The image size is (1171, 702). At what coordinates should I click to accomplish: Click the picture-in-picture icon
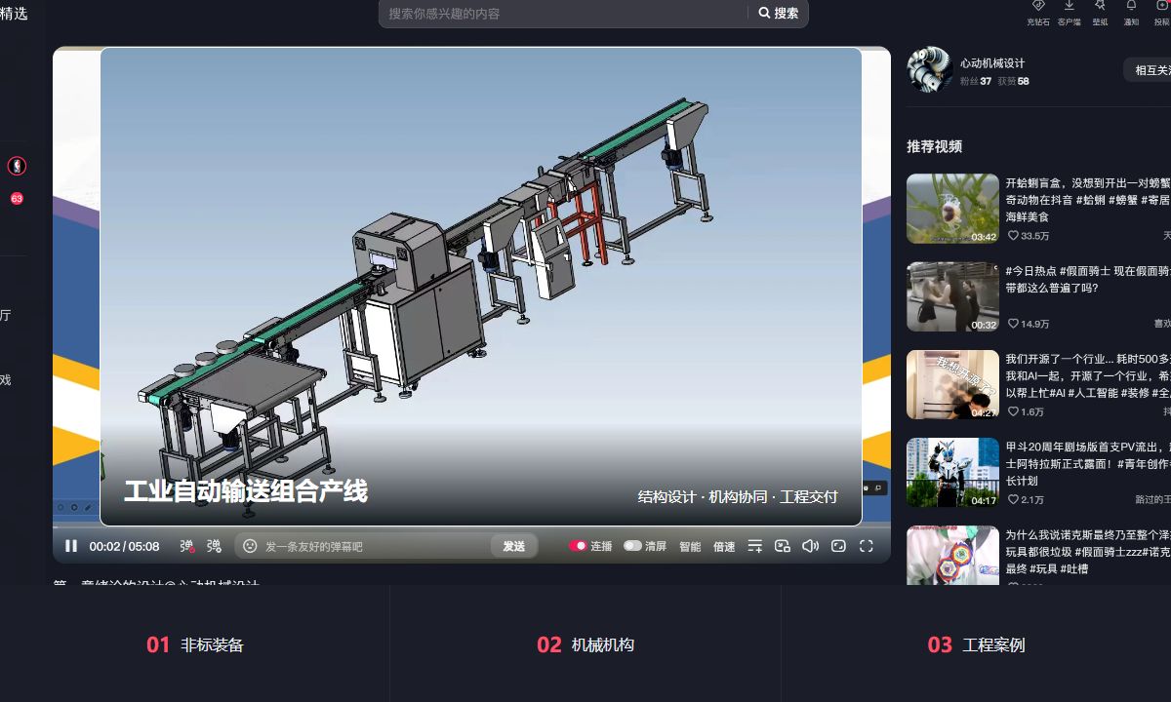782,546
